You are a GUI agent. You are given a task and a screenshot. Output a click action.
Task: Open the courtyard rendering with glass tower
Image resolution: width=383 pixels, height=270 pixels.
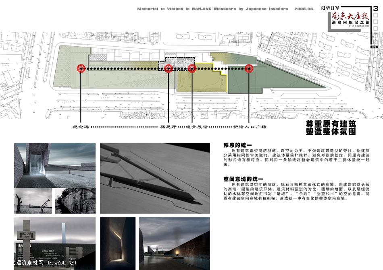pyautogui.click(x=55, y=165)
